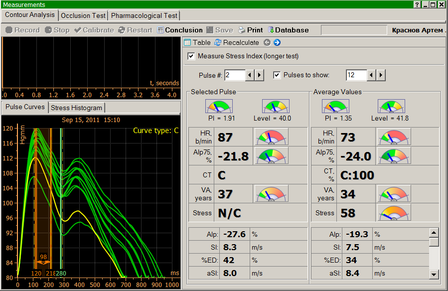Decrease the Pulse # value

click(x=250, y=75)
